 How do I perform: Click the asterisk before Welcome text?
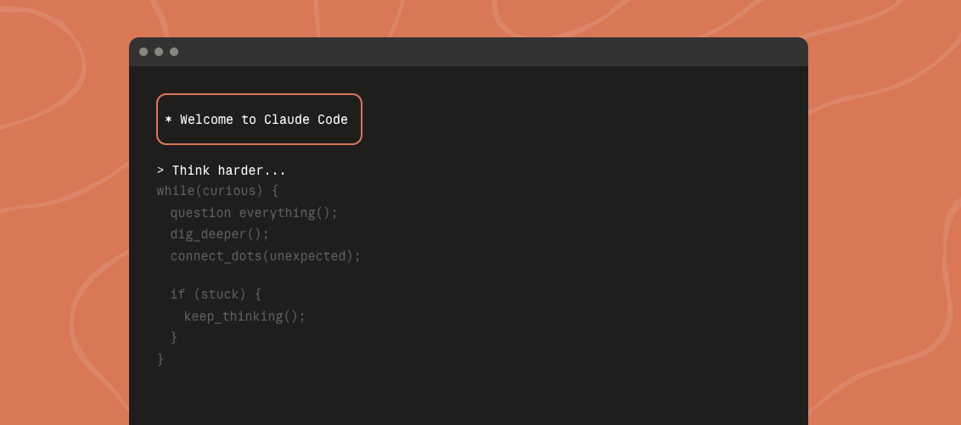coord(169,120)
